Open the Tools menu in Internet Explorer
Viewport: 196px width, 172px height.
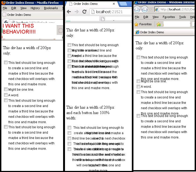click(183, 17)
